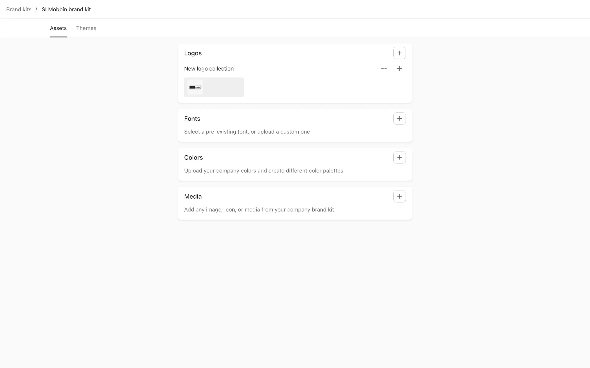Switch to the Themes tab
Viewport: 590px width, 368px height.
click(86, 28)
